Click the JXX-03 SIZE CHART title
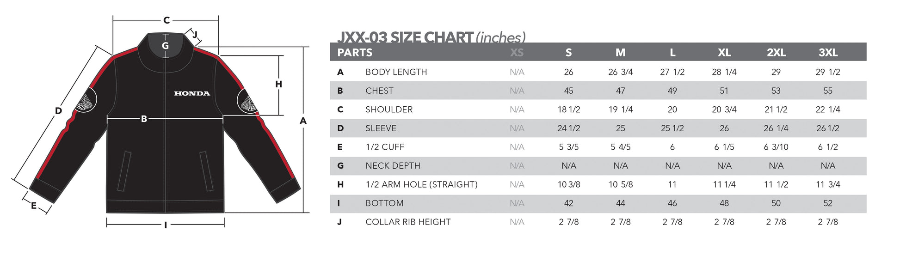The width and height of the screenshot is (900, 262). (431, 37)
